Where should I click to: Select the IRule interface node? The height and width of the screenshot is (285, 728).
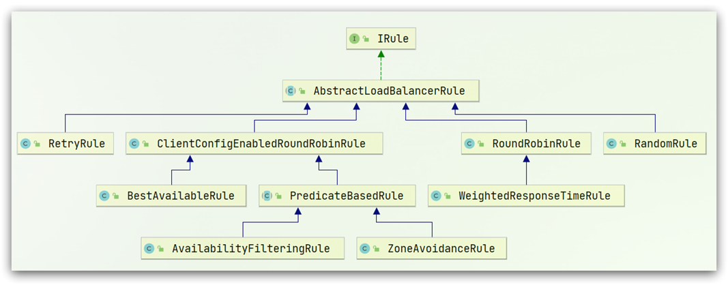click(x=393, y=39)
